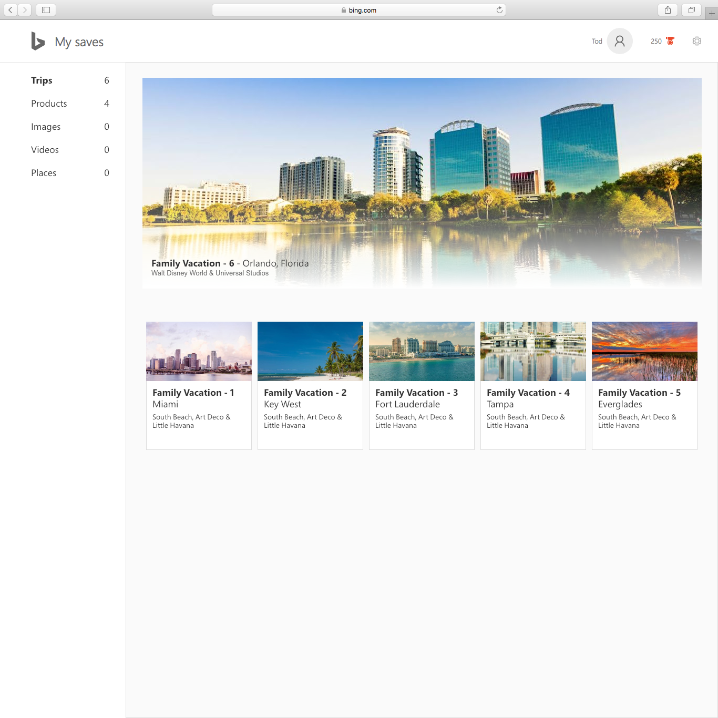Viewport: 718px width, 718px height.
Task: Open the Miami trip thumbnail
Action: click(199, 351)
